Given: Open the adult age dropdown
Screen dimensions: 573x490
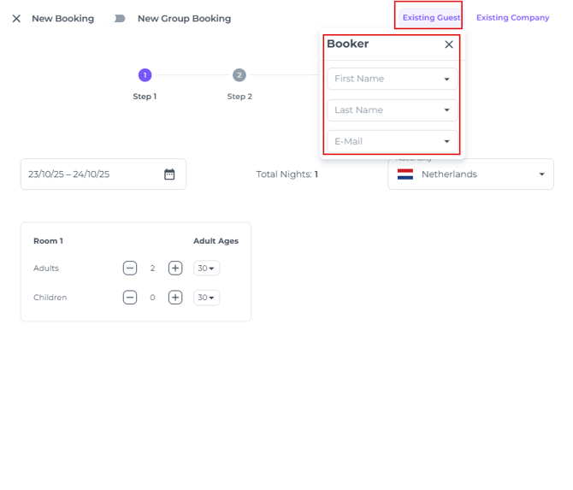Looking at the screenshot, I should tap(206, 269).
